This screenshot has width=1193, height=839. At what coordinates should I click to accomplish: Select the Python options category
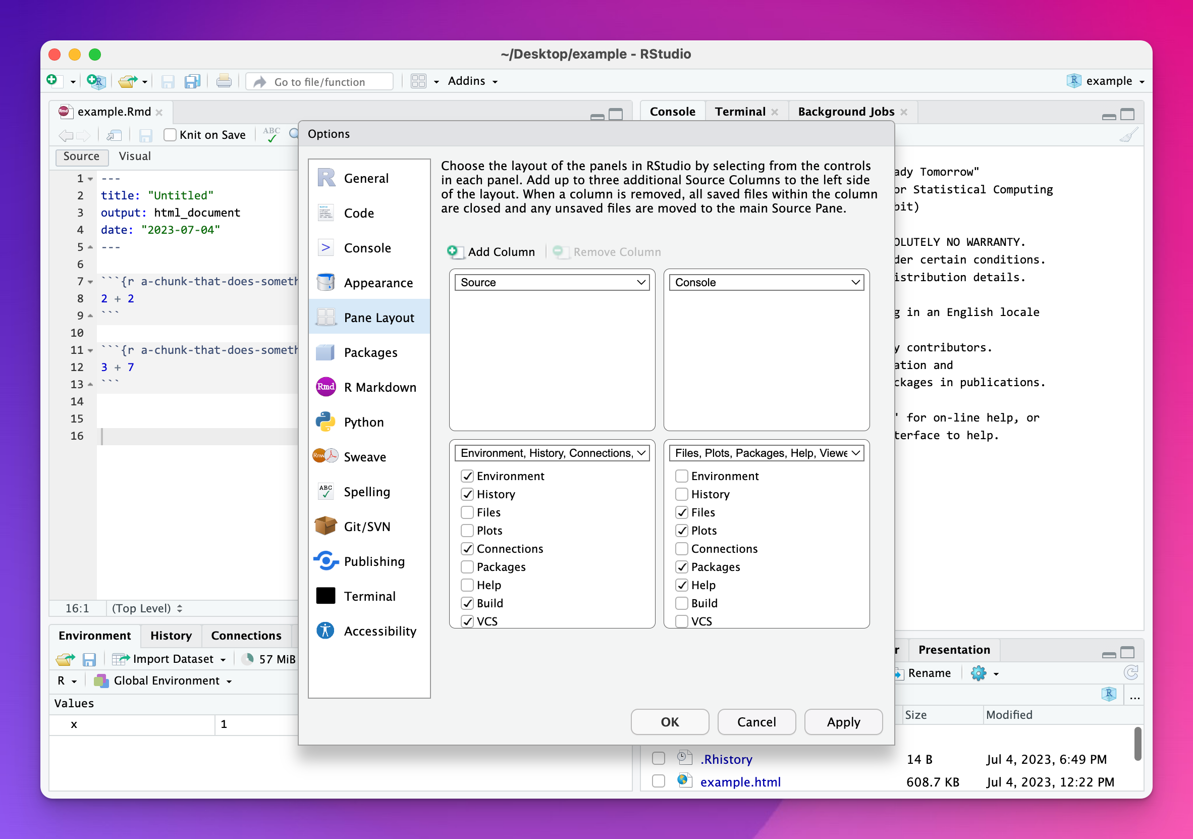tap(369, 422)
